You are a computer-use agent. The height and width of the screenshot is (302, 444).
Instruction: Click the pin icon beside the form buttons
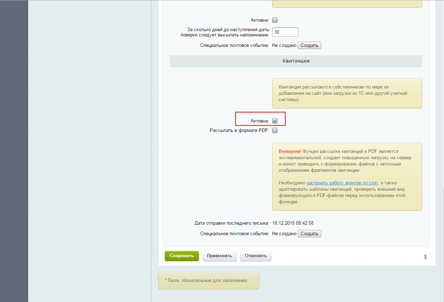click(425, 257)
